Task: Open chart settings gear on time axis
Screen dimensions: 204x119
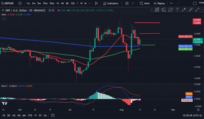Action: click(x=198, y=110)
